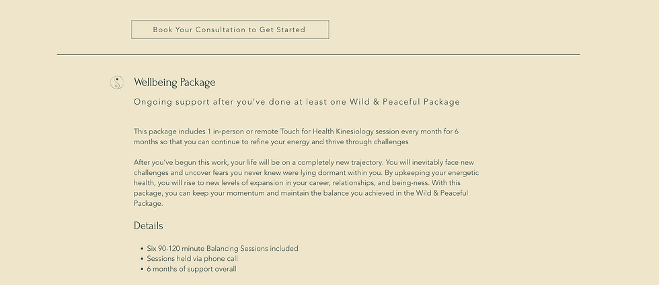Viewport: 659px width, 285px height.
Task: Click the last paragraph line reading Package.
Action: point(148,204)
